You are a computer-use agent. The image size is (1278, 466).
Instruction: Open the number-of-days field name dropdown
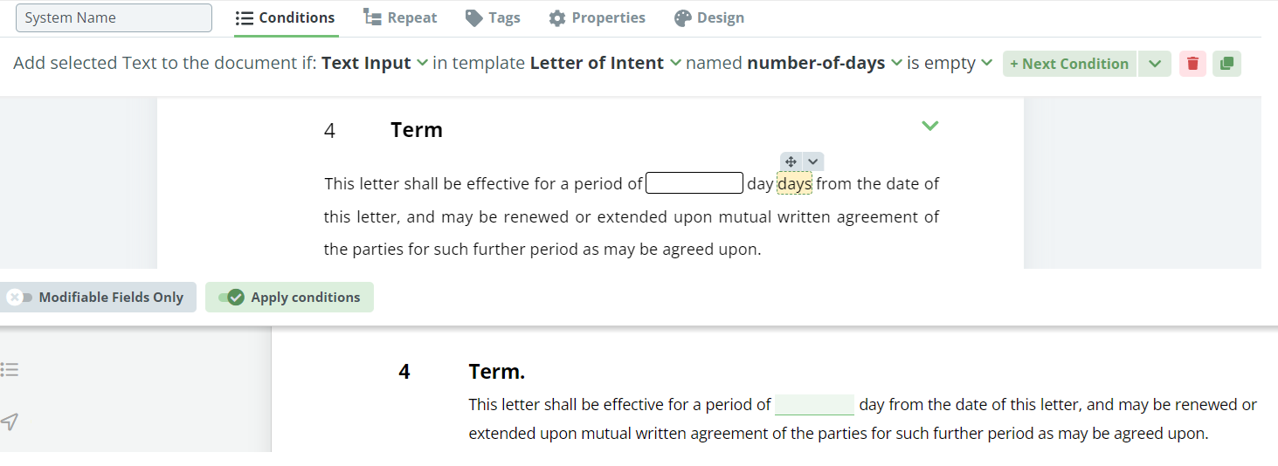pyautogui.click(x=825, y=63)
